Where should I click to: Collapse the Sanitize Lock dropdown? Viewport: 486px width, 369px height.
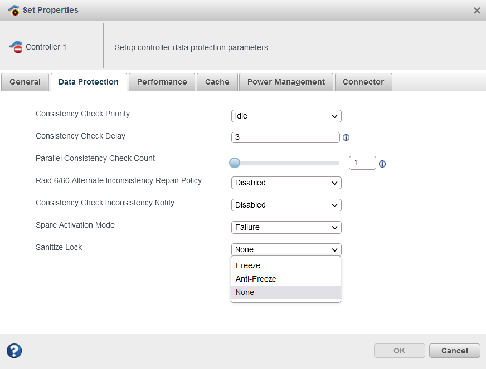point(286,249)
